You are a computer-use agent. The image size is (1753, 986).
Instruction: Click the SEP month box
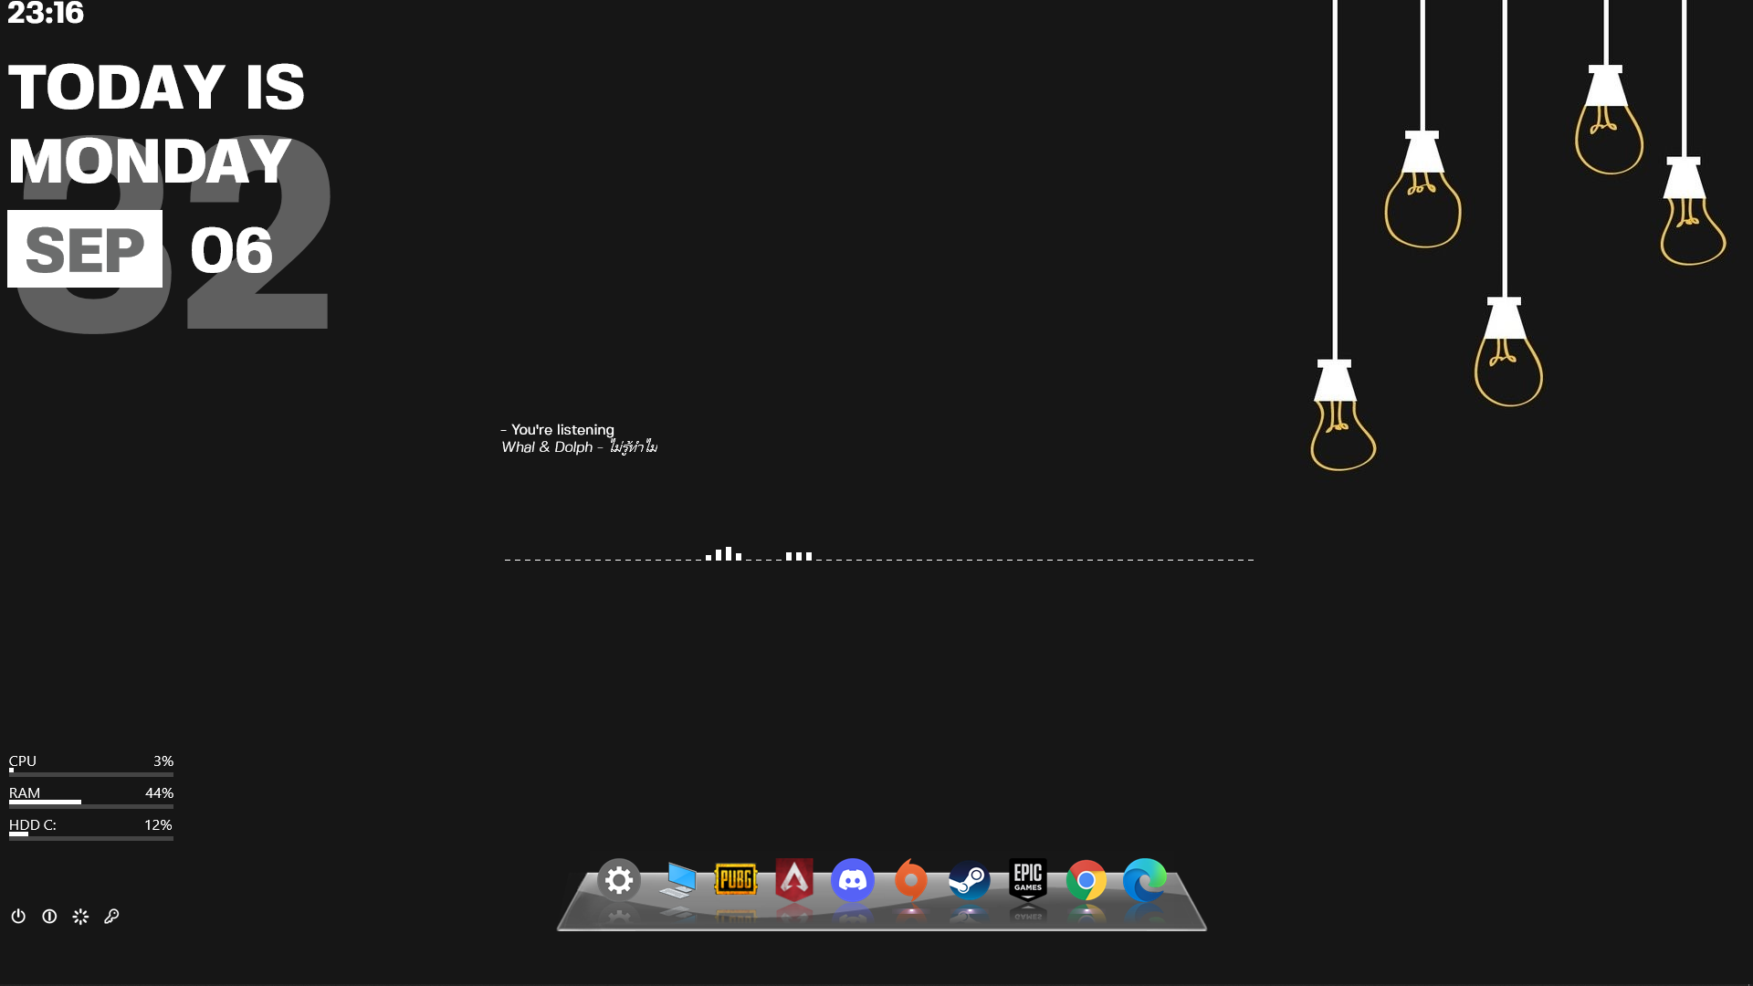pos(85,249)
